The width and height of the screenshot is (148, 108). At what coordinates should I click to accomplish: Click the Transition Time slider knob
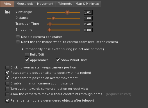coord(50,24)
